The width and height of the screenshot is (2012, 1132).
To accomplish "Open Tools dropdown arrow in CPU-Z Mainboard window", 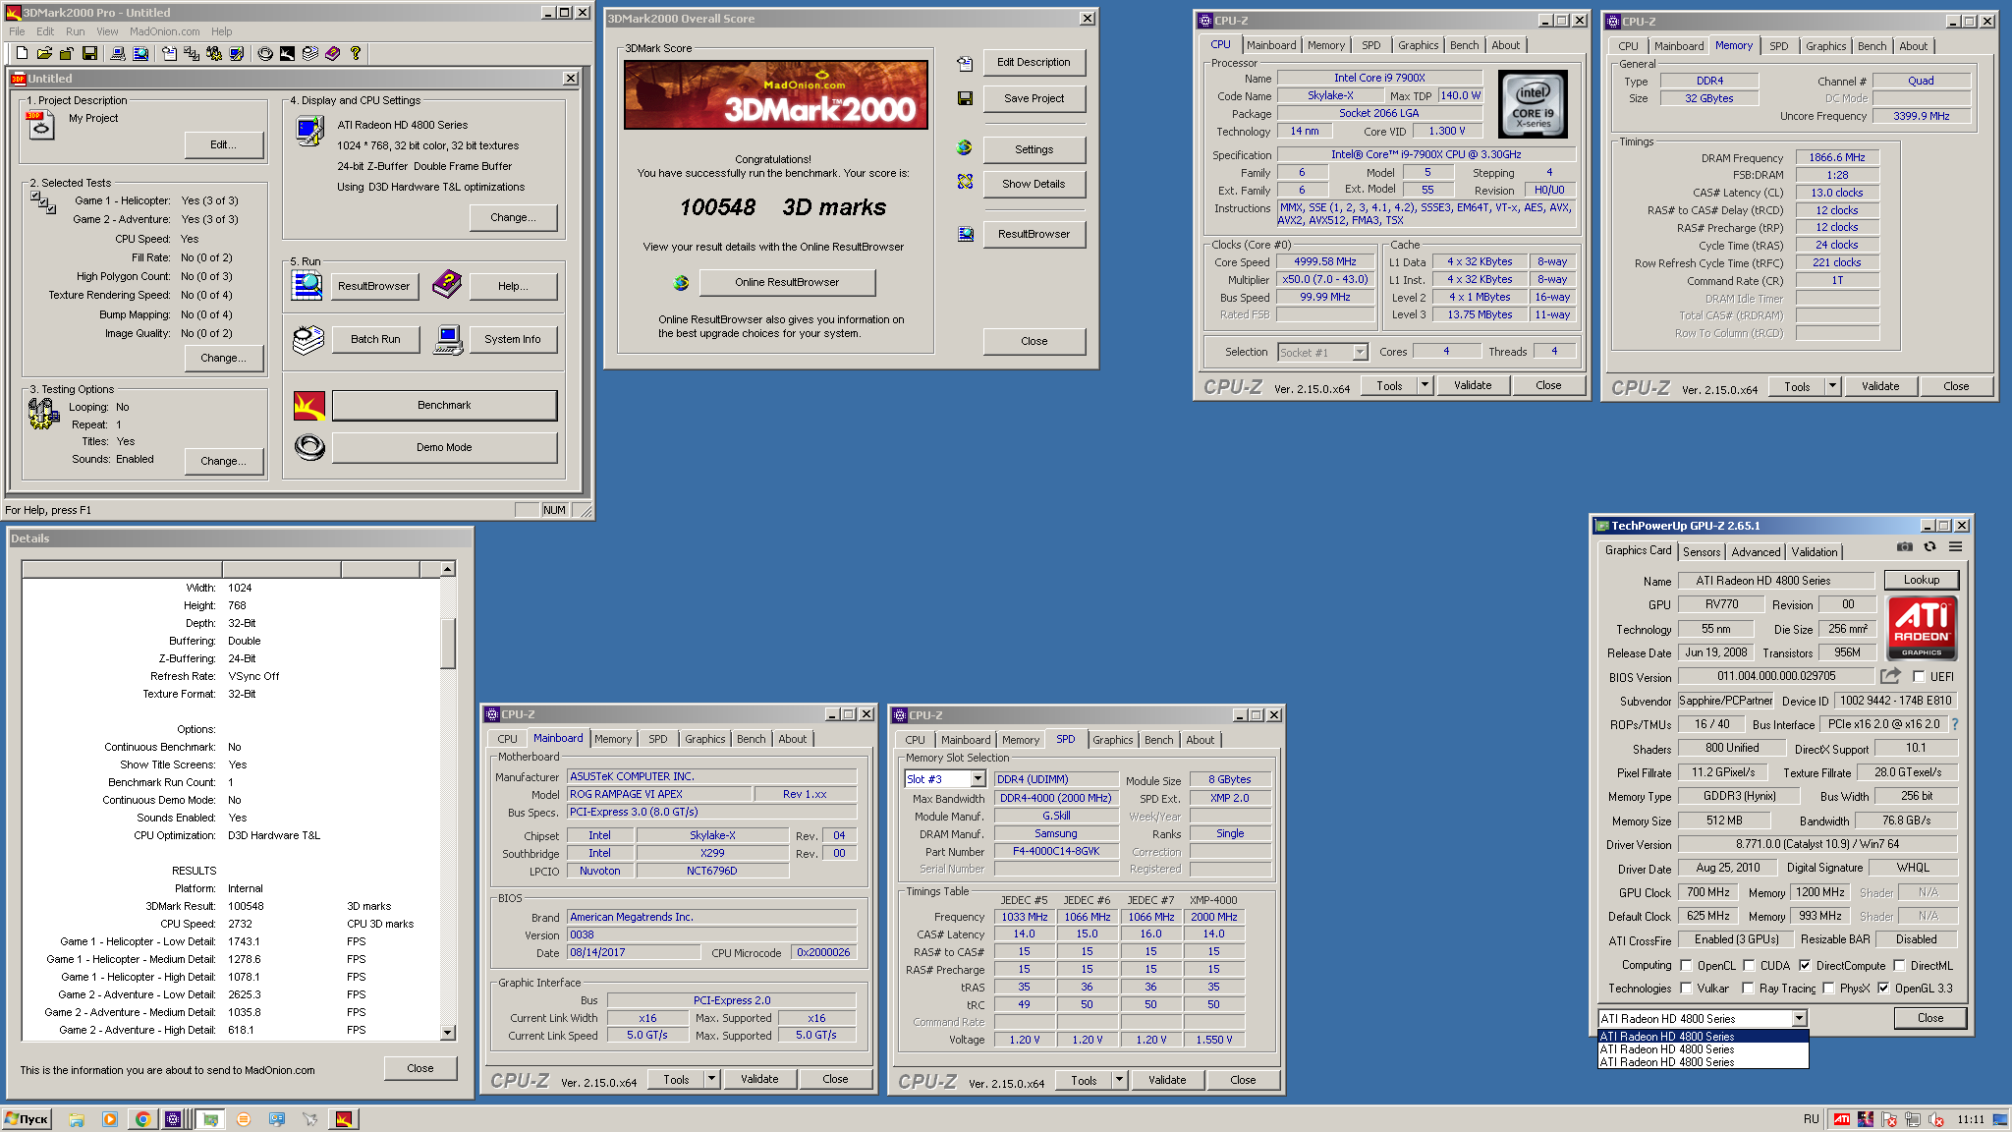I will (x=711, y=1080).
